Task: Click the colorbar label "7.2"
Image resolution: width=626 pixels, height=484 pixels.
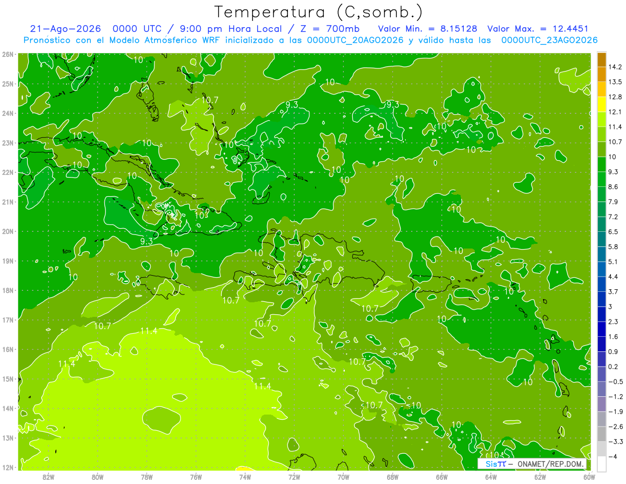Action: pyautogui.click(x=613, y=217)
